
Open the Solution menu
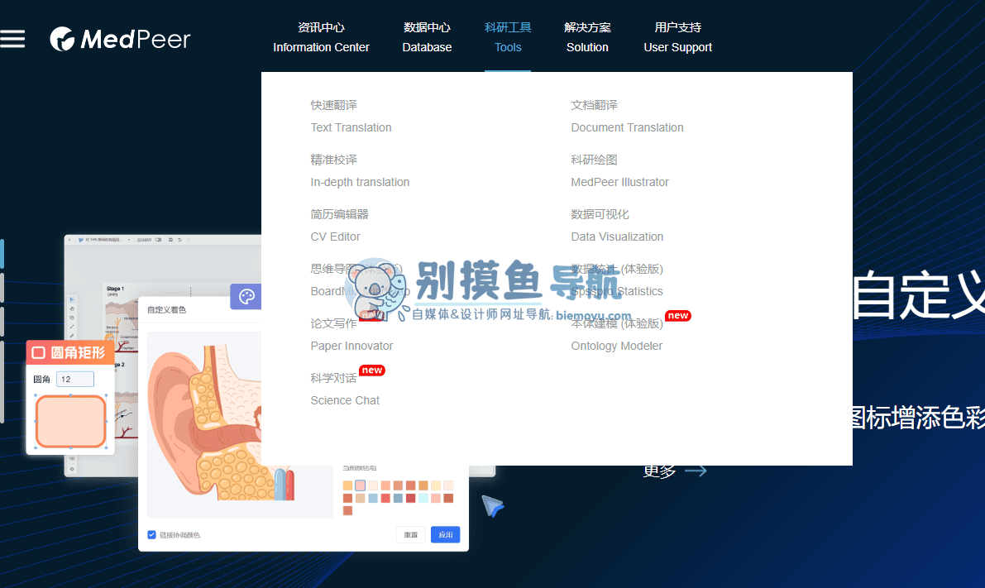[x=587, y=37]
